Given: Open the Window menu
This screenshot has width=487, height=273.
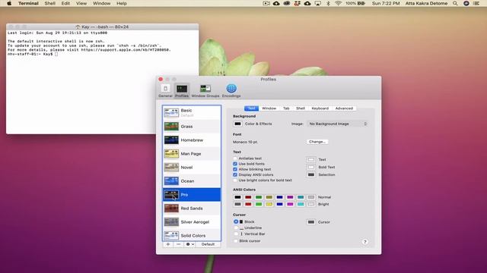Looking at the screenshot, I should 101,3.
